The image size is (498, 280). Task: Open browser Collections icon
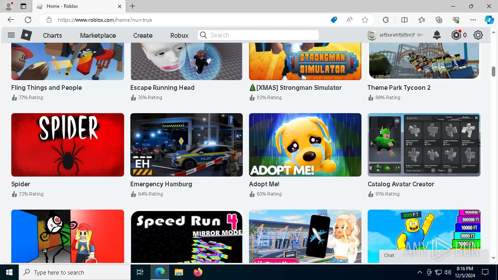(439, 20)
